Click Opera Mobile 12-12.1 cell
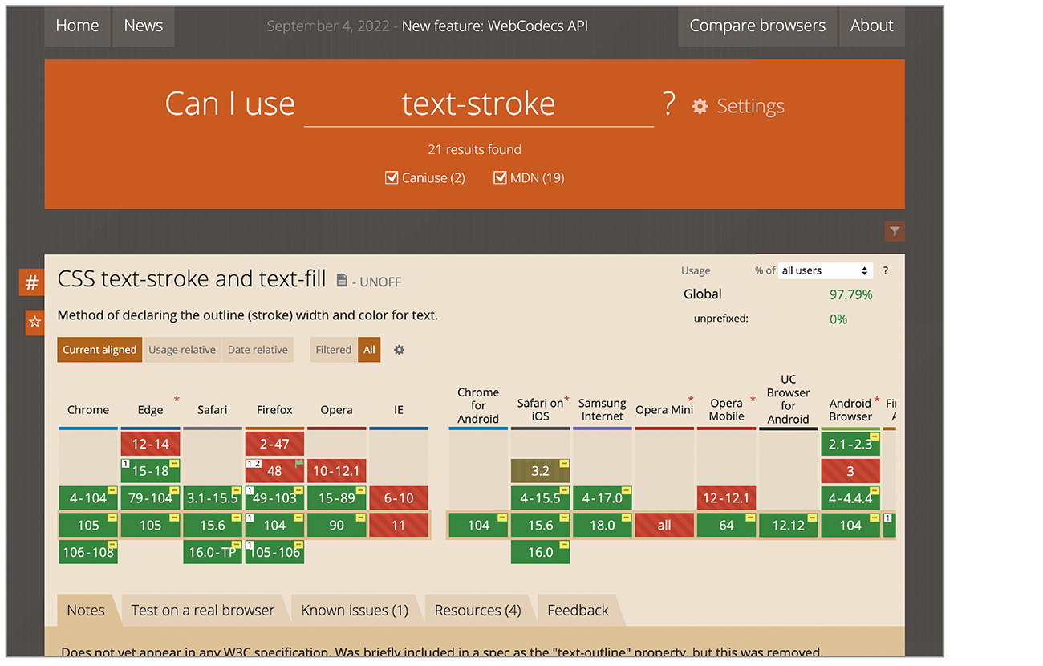1043x666 pixels. click(x=727, y=498)
